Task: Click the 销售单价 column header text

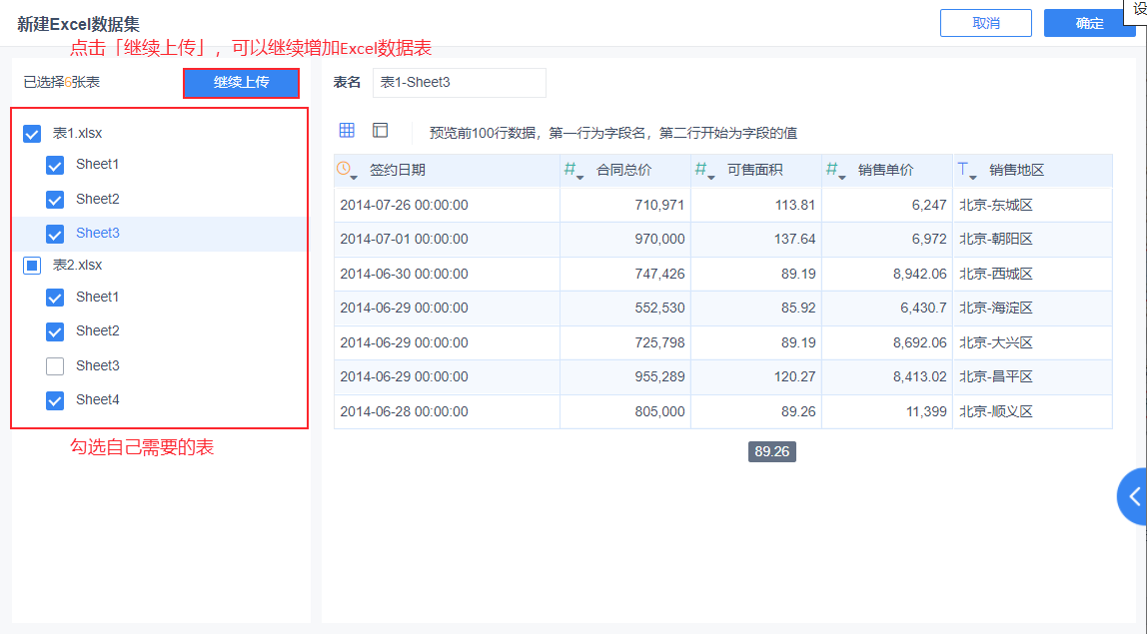Action: click(886, 171)
